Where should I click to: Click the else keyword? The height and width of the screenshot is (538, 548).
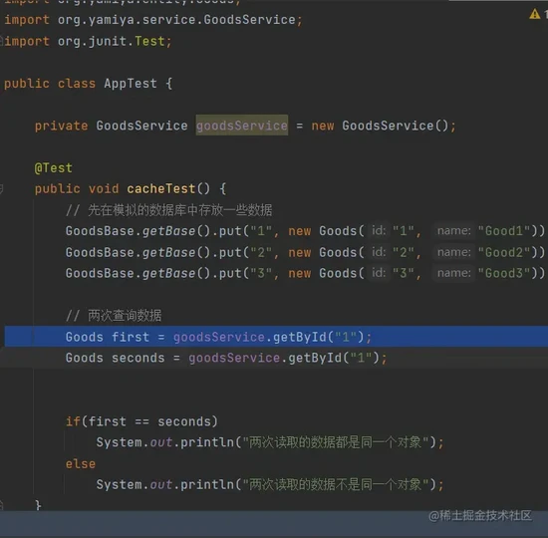[81, 464]
